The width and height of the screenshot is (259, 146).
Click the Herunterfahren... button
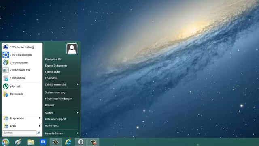click(x=55, y=133)
